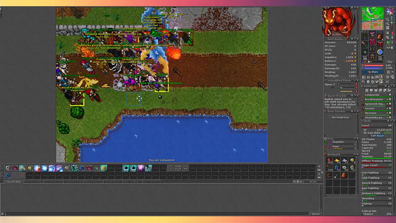
Task: Open the NPCs chat tab
Action: tap(152, 181)
